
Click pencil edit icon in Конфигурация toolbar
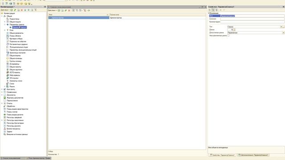pyautogui.click(x=15, y=10)
